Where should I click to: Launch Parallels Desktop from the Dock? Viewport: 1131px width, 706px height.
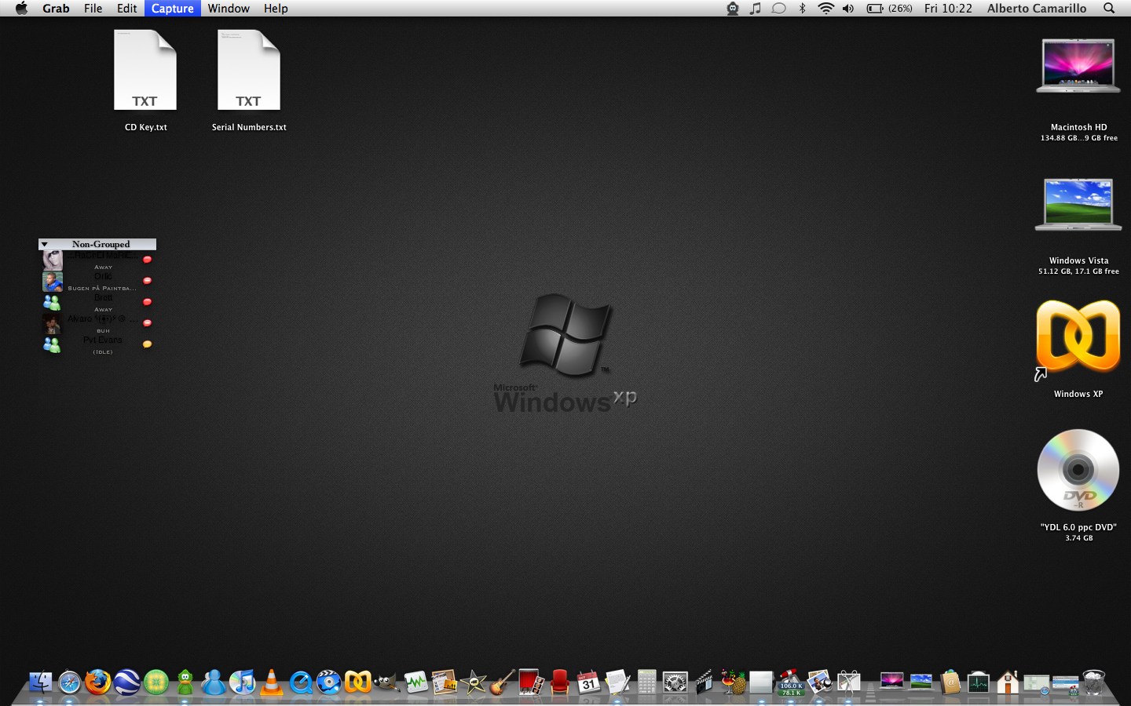pos(357,682)
